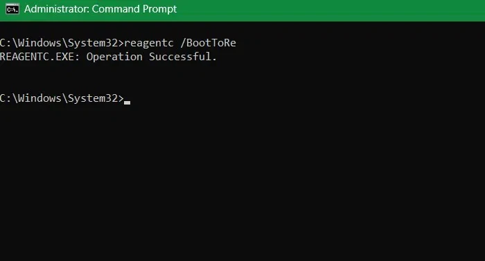Image resolution: width=485 pixels, height=261 pixels.
Task: Click the ">" symbol before the cursor
Action: click(x=121, y=98)
